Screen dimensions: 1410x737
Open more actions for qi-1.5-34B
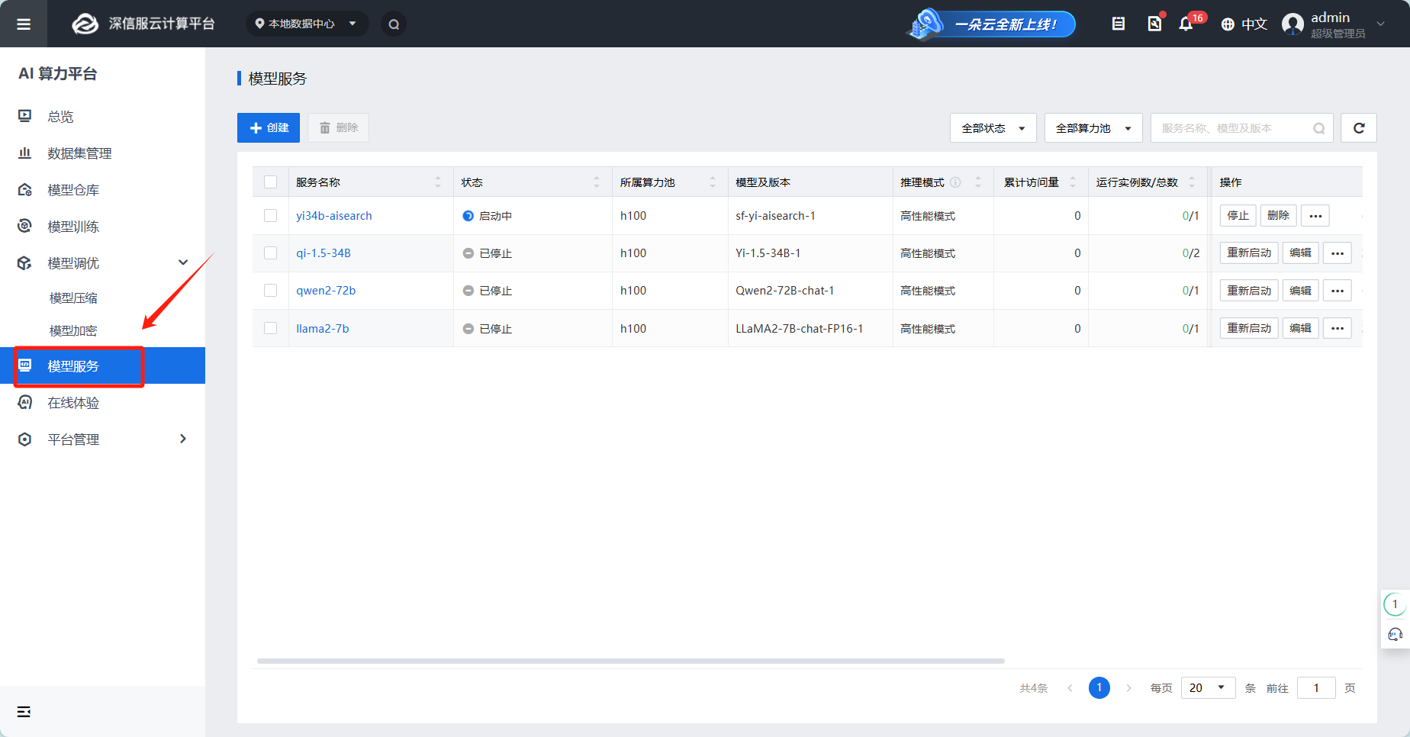click(1338, 253)
